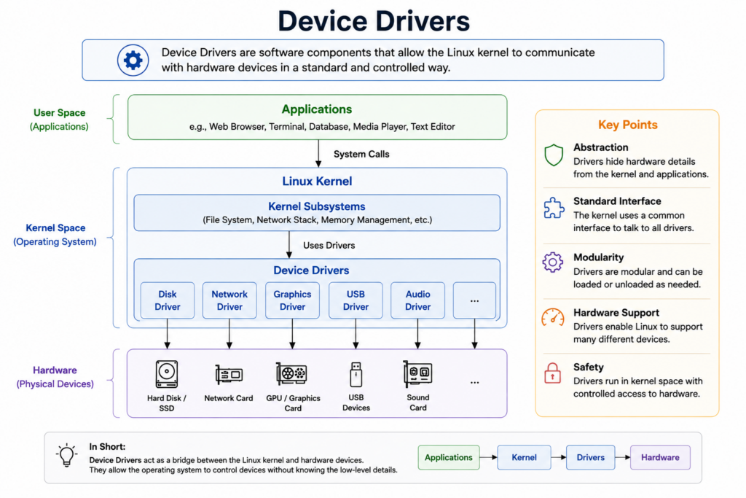Click the In Short: heading
Screen dimensions: 746x498
point(107,446)
